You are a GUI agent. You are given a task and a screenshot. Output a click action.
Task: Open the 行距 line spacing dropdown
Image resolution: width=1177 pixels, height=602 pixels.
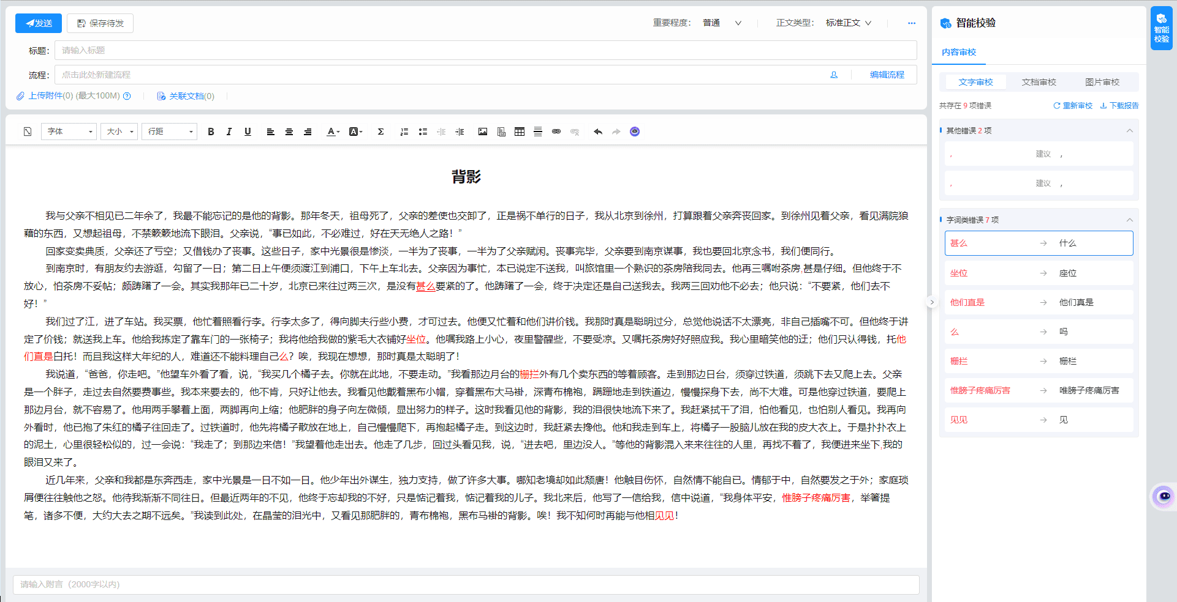click(x=170, y=132)
